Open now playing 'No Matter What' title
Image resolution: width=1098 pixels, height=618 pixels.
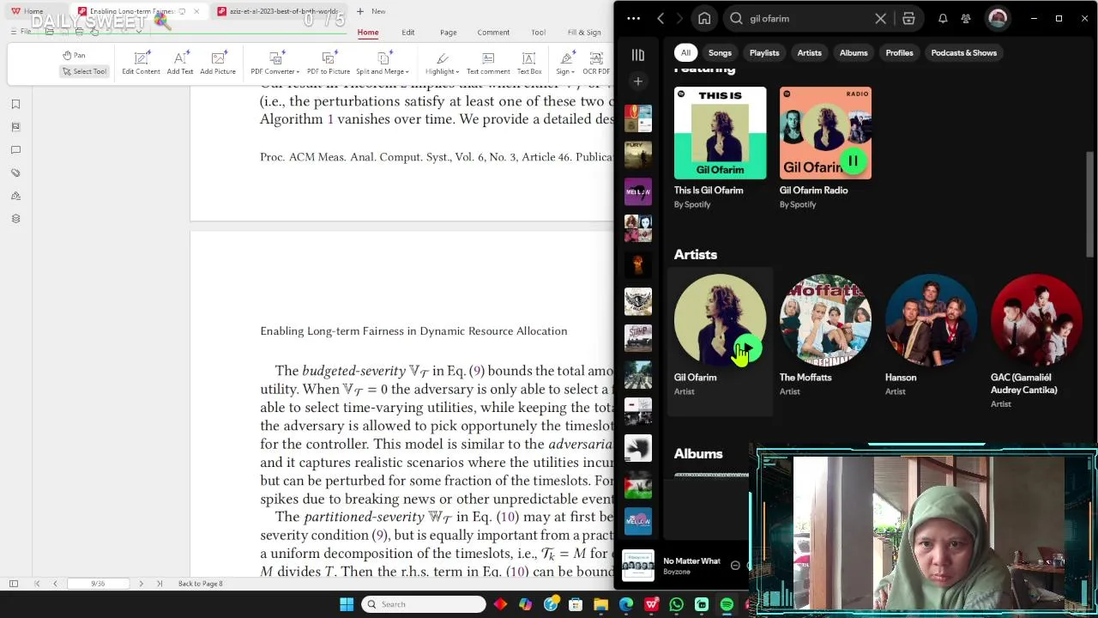(691, 560)
